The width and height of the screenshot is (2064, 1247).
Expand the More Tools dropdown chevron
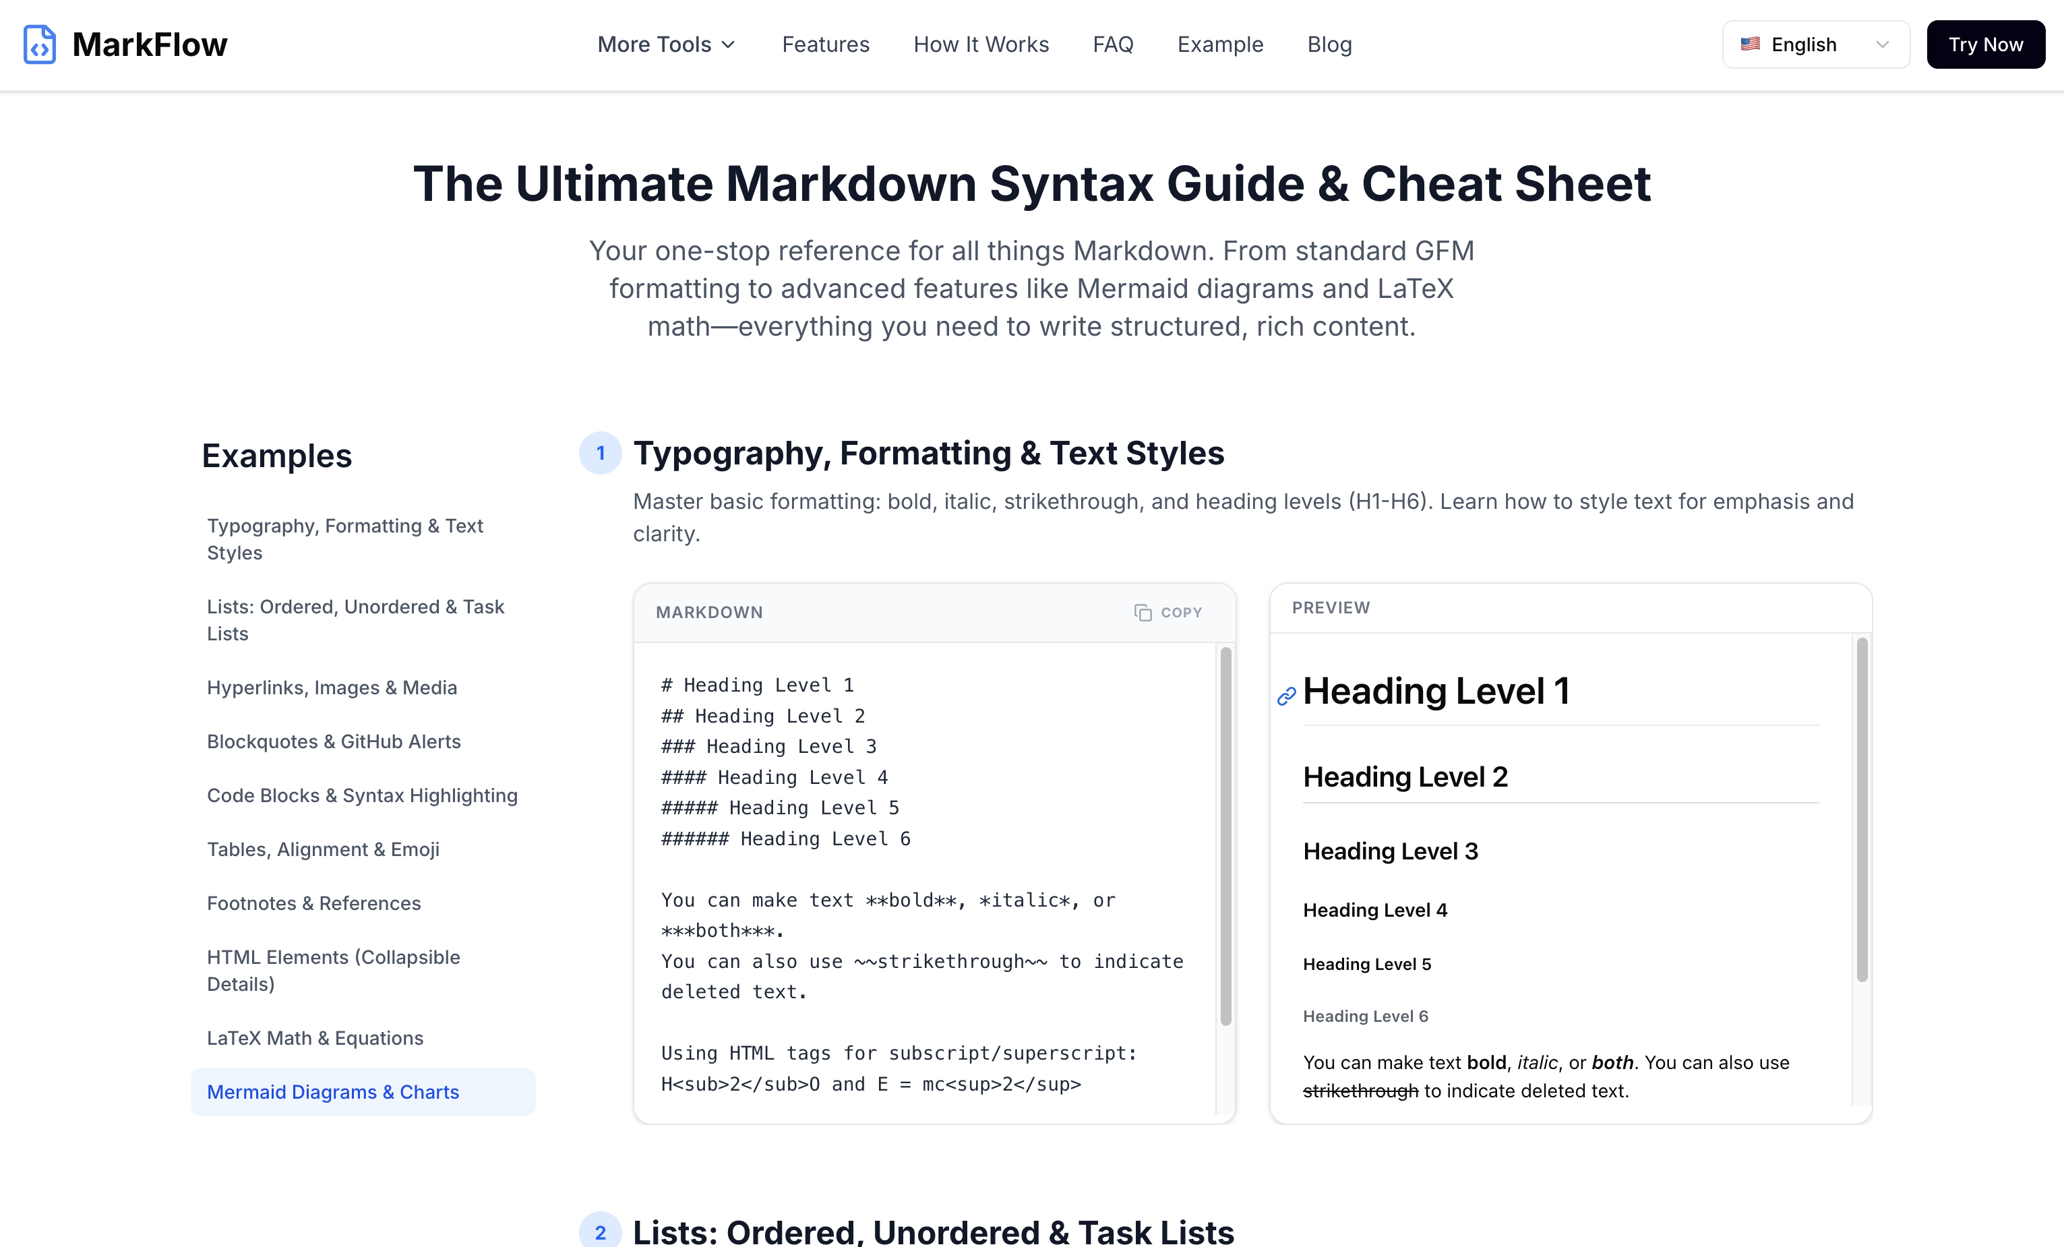[x=729, y=44]
